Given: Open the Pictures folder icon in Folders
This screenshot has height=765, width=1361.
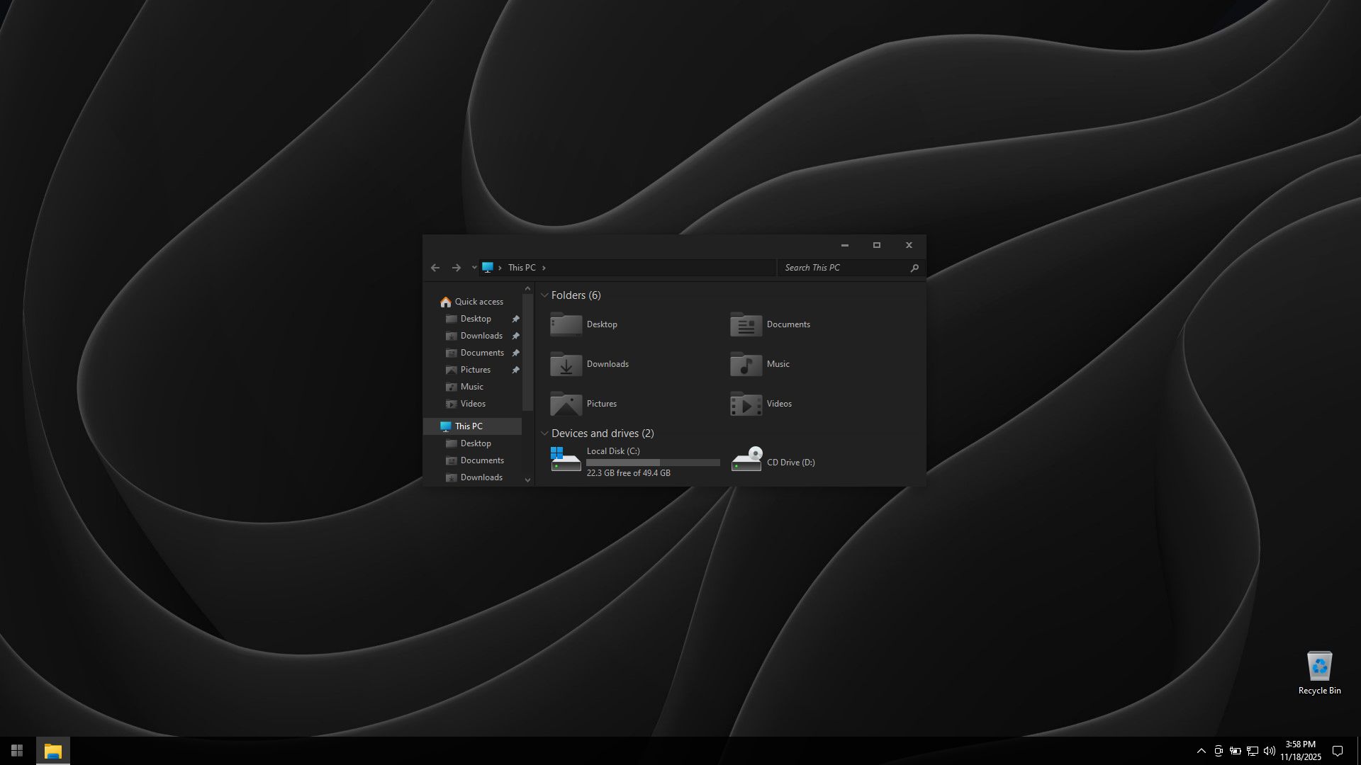Looking at the screenshot, I should coord(566,404).
